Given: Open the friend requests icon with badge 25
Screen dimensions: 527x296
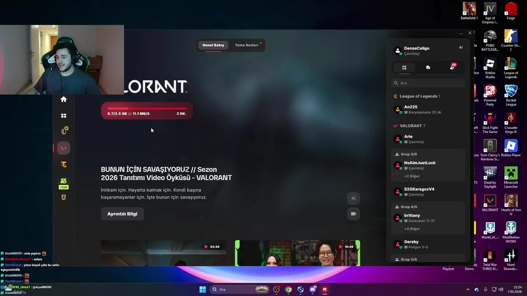Looking at the screenshot, I should (452, 67).
